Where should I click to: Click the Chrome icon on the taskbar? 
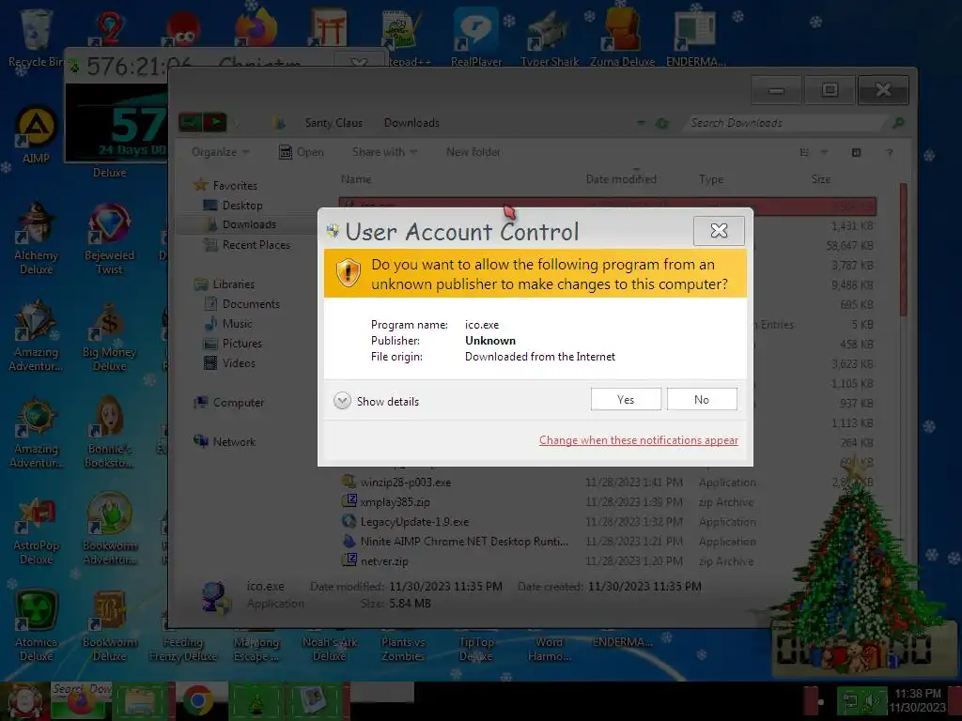[x=197, y=700]
